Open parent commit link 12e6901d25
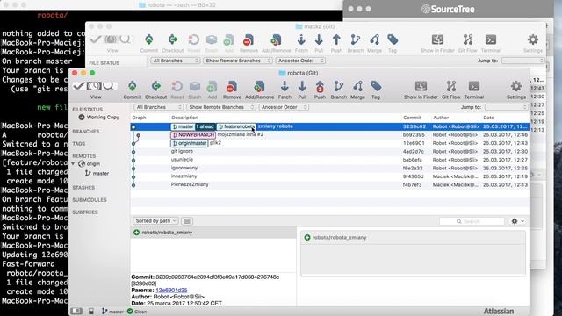Screen dimensions: 562x316 [x=171, y=291]
